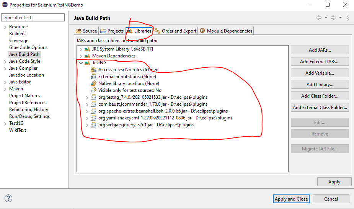Select Builders in the sidebar
Image resolution: width=354 pixels, height=209 pixels.
17,34
